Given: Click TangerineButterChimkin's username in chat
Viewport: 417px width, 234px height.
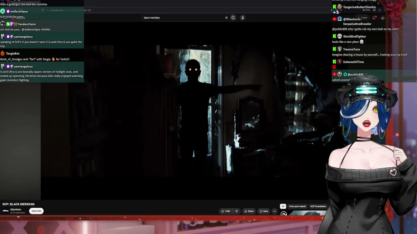Looking at the screenshot, I should [x=359, y=7].
